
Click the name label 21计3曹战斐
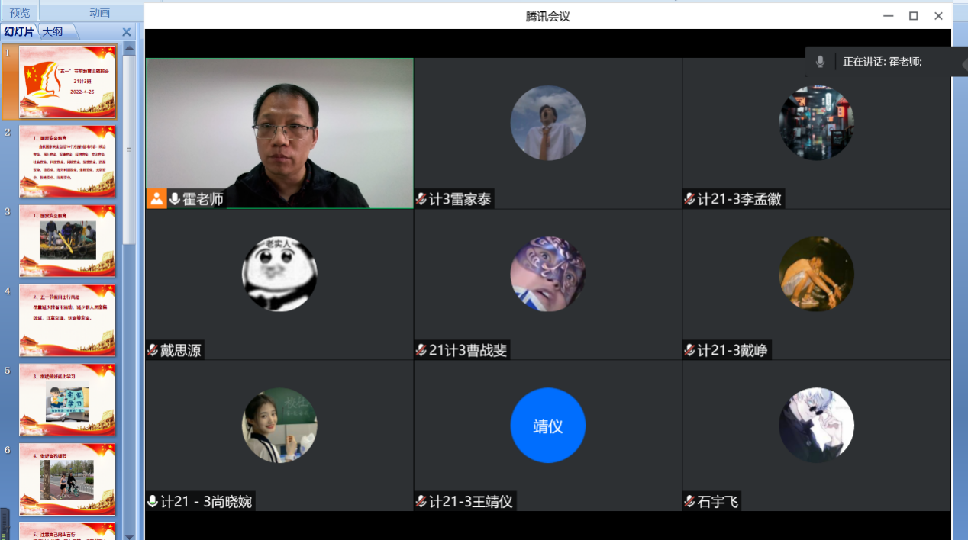[x=468, y=350]
